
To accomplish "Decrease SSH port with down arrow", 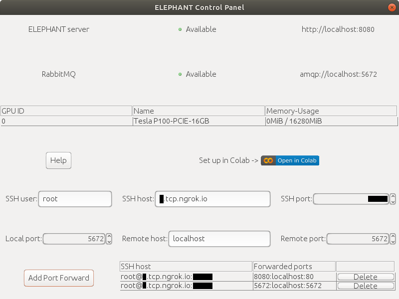I will [x=393, y=201].
